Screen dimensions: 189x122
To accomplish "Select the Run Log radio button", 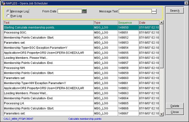I will [8, 16].
